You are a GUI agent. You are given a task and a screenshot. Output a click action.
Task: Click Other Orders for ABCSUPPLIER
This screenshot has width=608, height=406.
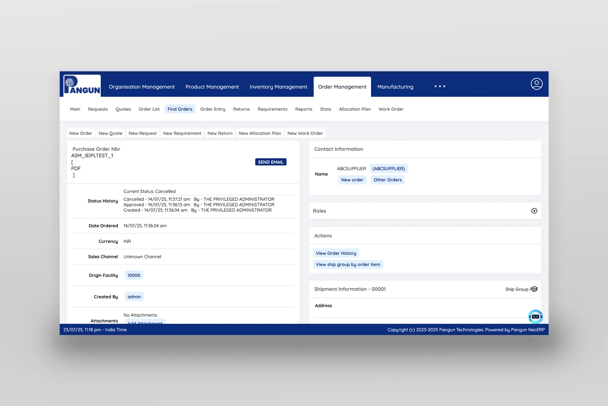pyautogui.click(x=387, y=180)
